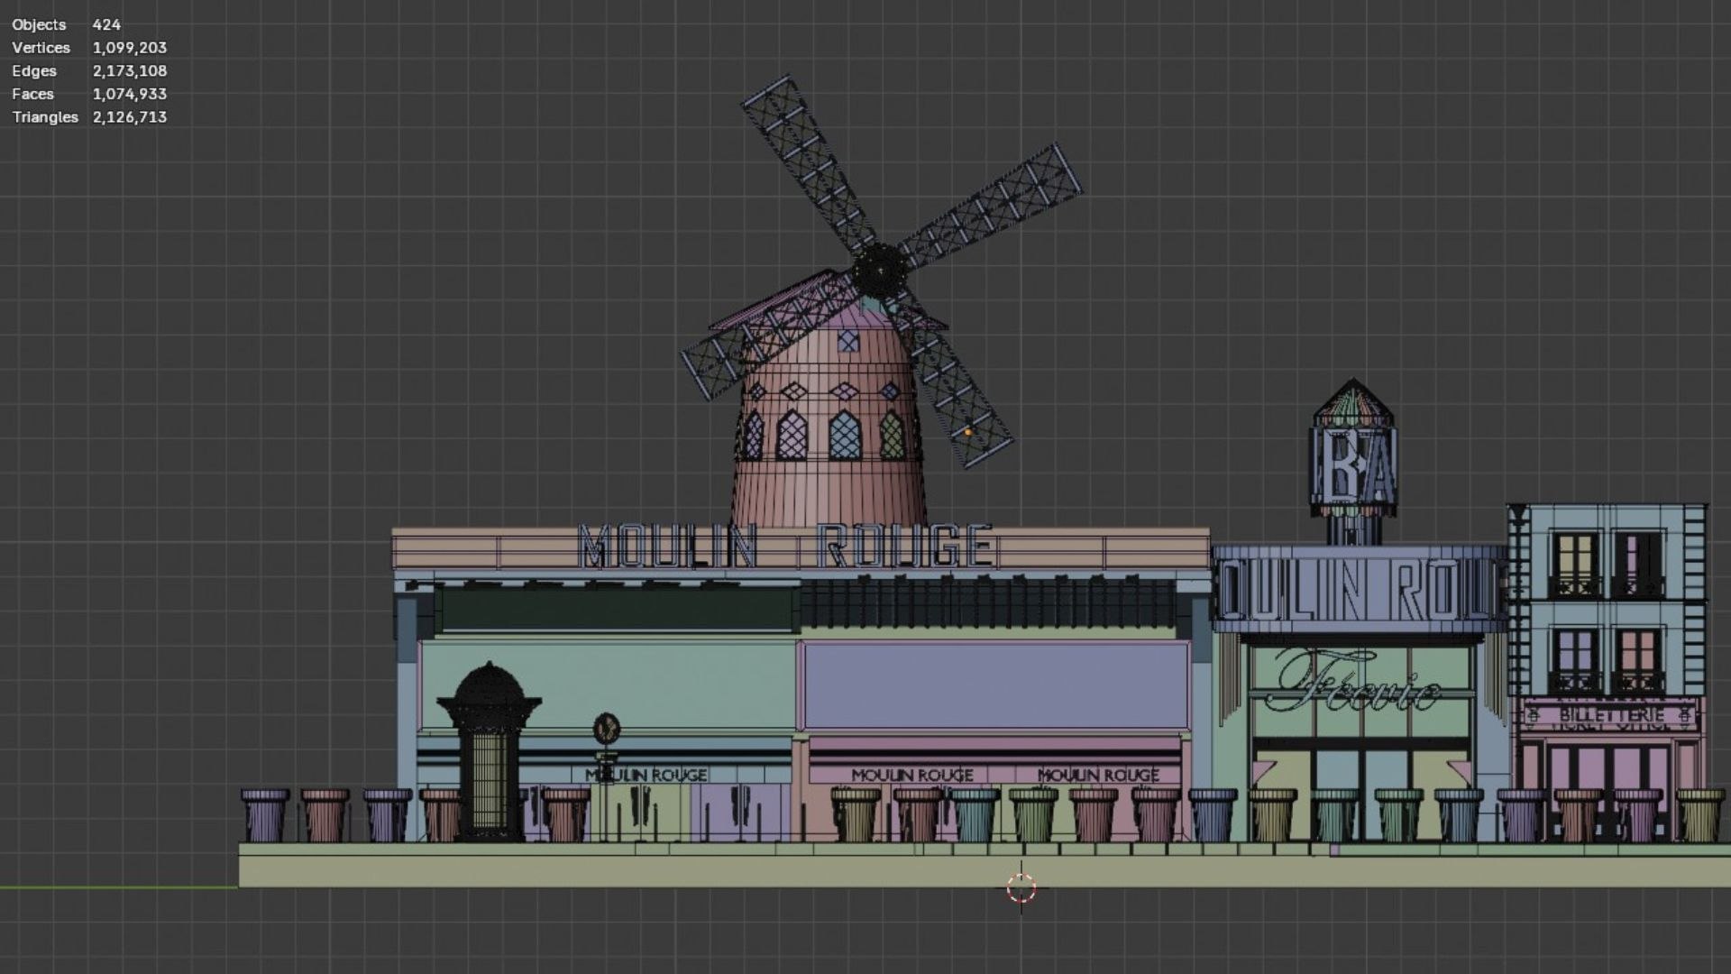Image resolution: width=1731 pixels, height=974 pixels.
Task: Click the 'Faces 1,074,933' statistic
Action: click(x=89, y=94)
